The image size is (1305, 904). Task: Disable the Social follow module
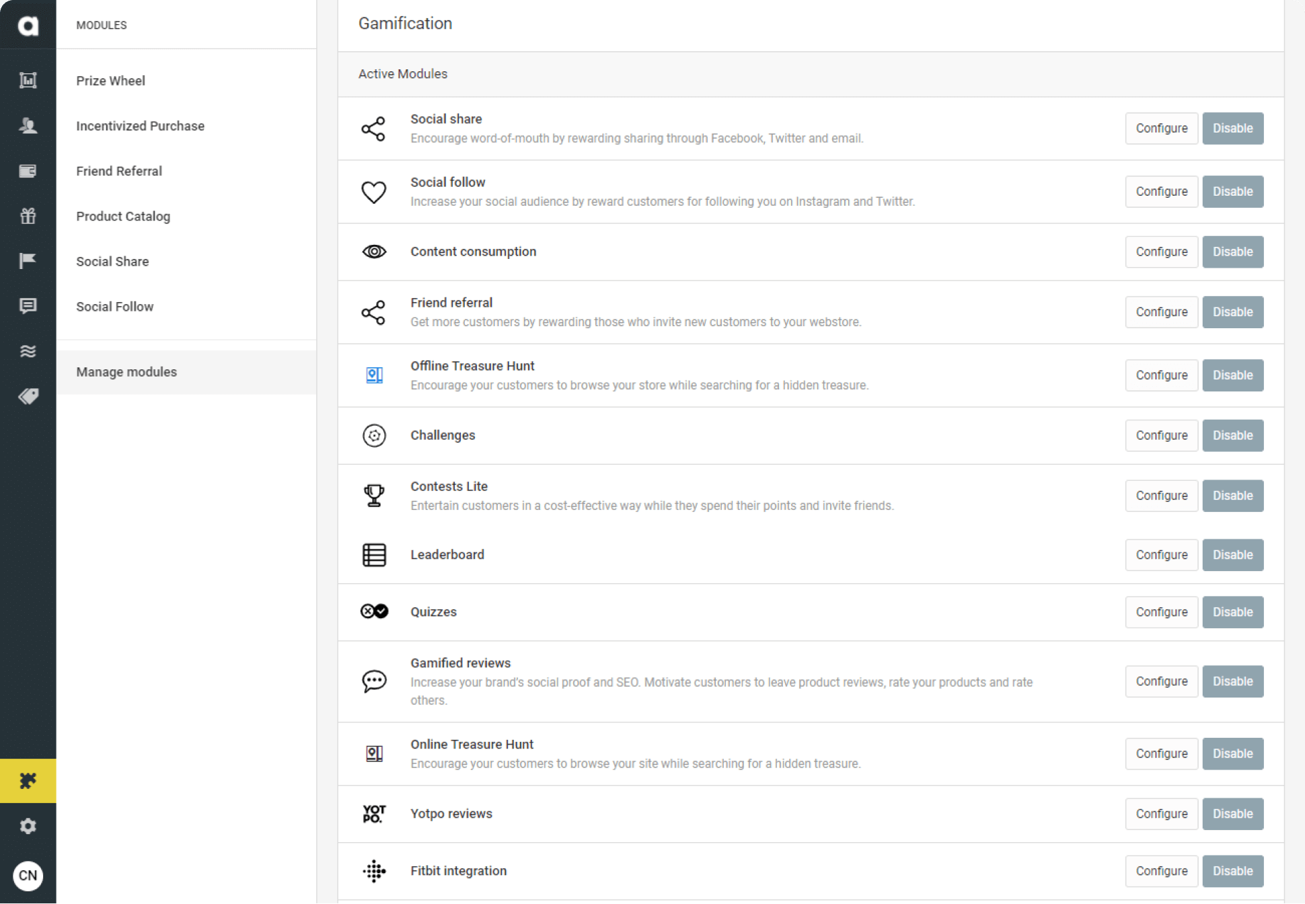(x=1232, y=191)
